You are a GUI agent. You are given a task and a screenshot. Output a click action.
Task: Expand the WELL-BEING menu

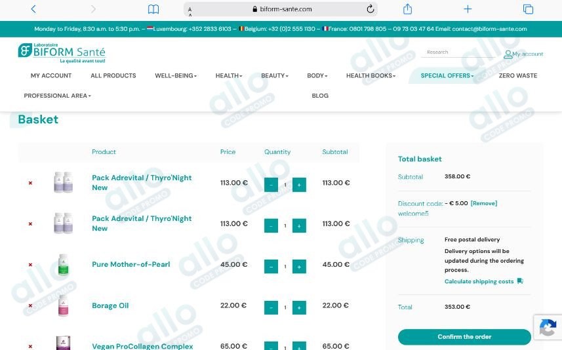point(176,75)
